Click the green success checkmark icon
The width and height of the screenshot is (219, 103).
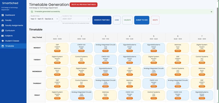[32, 12]
